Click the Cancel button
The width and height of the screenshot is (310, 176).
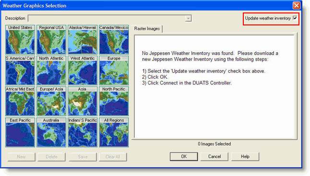[x=215, y=156]
